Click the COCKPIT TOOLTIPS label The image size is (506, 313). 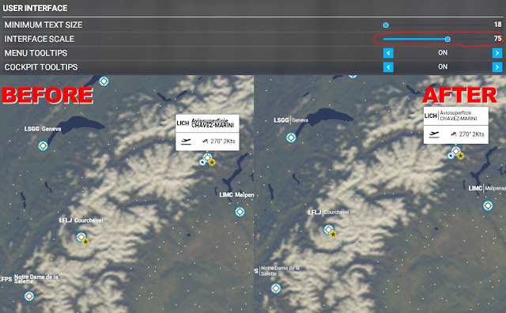[40, 67]
